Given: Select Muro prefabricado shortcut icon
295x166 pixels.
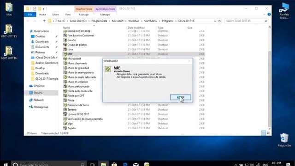Looking at the screenshot, I should pyautogui.click(x=65, y=86).
